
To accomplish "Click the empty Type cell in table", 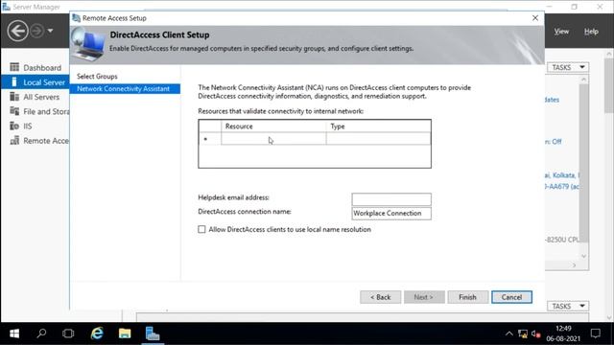I will point(378,139).
